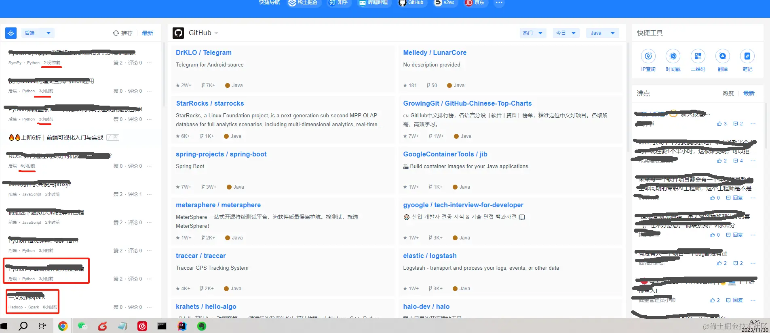Screen dimensions: 770x333
Task: Open more options for the Hadoop Spark article
Action: (149, 307)
